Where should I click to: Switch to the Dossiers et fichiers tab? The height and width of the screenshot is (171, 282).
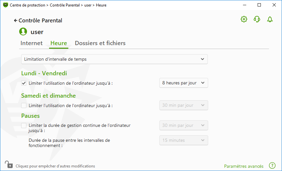(100, 43)
